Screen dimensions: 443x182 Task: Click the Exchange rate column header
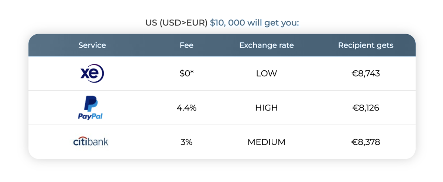click(267, 45)
